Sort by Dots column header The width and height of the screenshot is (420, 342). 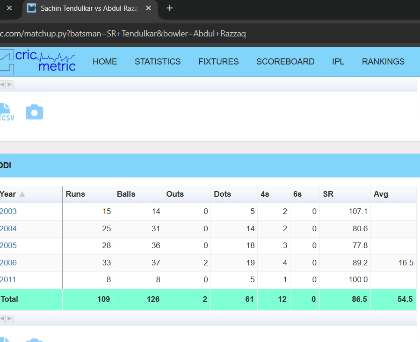[x=234, y=194]
